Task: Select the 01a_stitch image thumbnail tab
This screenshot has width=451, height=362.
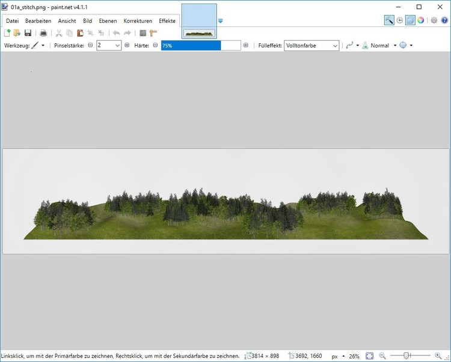Action: (x=199, y=21)
